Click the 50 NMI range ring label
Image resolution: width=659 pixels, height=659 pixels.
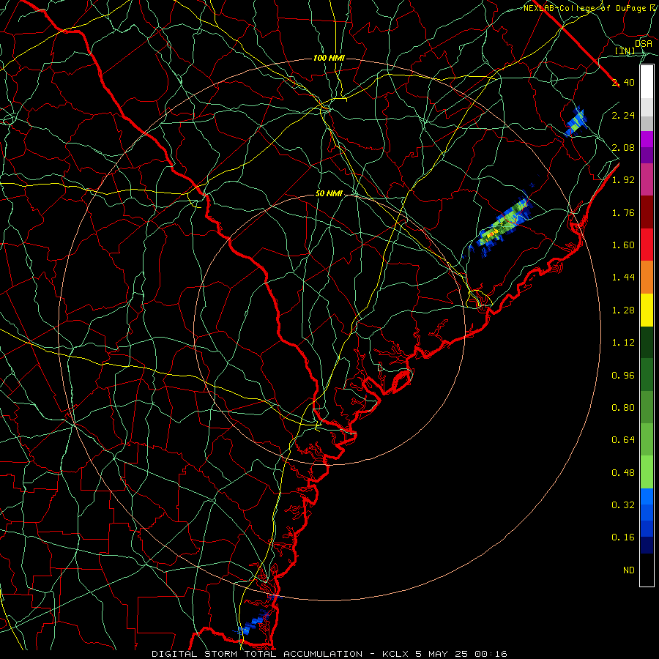point(329,194)
